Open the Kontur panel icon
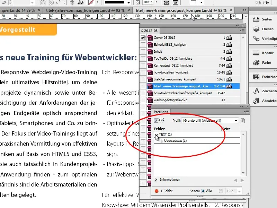Screen dimensions: 277x208 (x=256, y=53)
